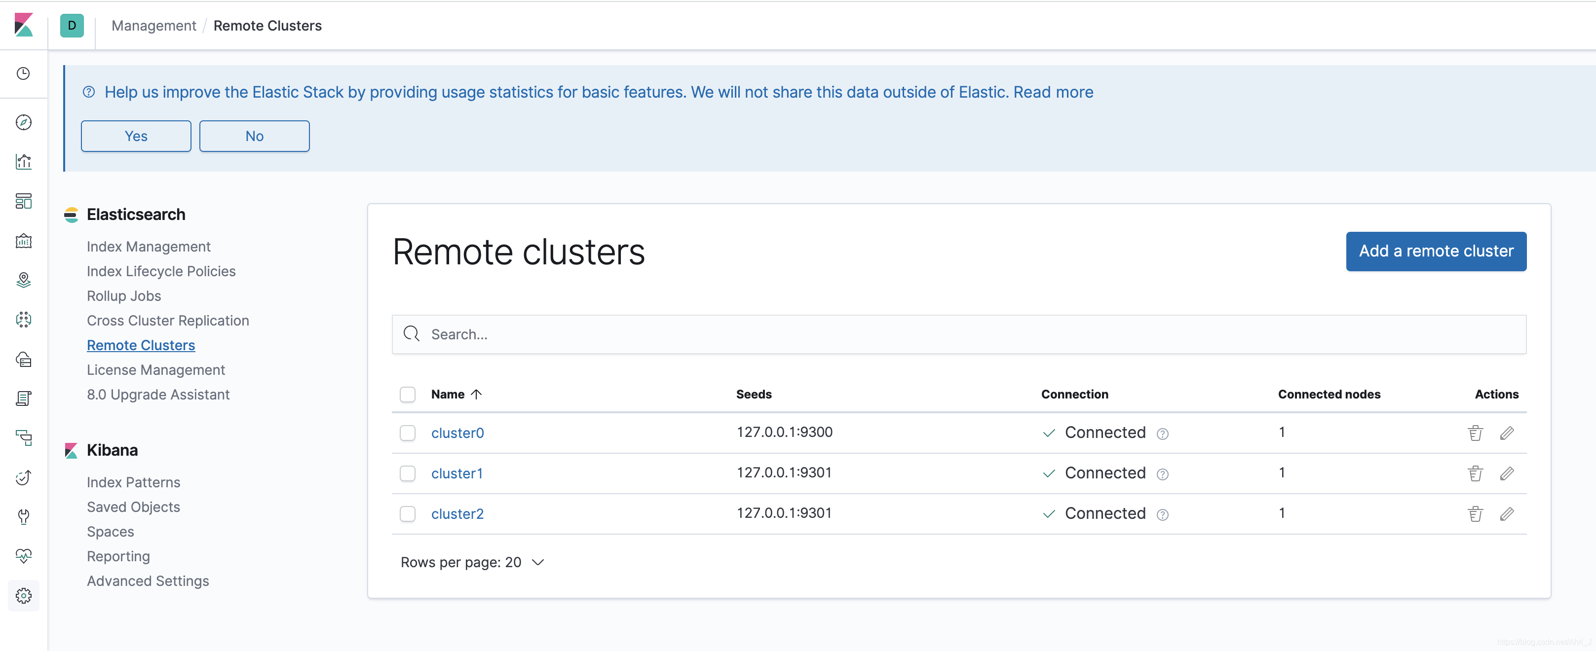Image resolution: width=1596 pixels, height=651 pixels.
Task: Check the checkbox for cluster2
Action: (408, 514)
